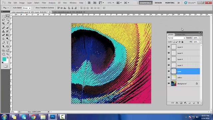Select the Painting workspace
Screen dimensions: 213x120
click(x=170, y=3)
